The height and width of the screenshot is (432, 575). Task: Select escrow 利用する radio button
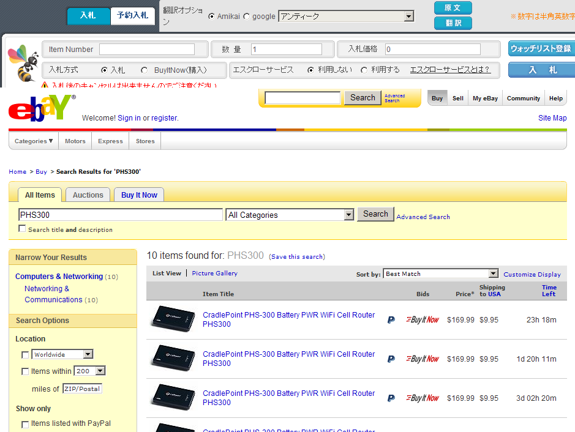point(364,70)
